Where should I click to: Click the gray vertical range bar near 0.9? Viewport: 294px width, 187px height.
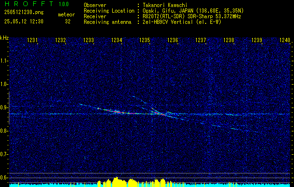click(x=9, y=108)
